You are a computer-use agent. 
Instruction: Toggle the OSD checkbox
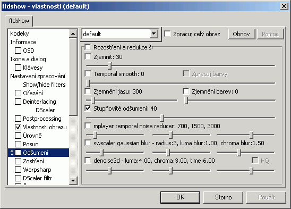(18, 51)
